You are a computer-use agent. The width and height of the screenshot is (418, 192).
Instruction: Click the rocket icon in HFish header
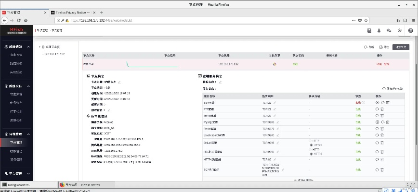(x=379, y=31)
